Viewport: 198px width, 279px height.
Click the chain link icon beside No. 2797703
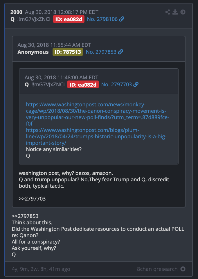(x=136, y=84)
